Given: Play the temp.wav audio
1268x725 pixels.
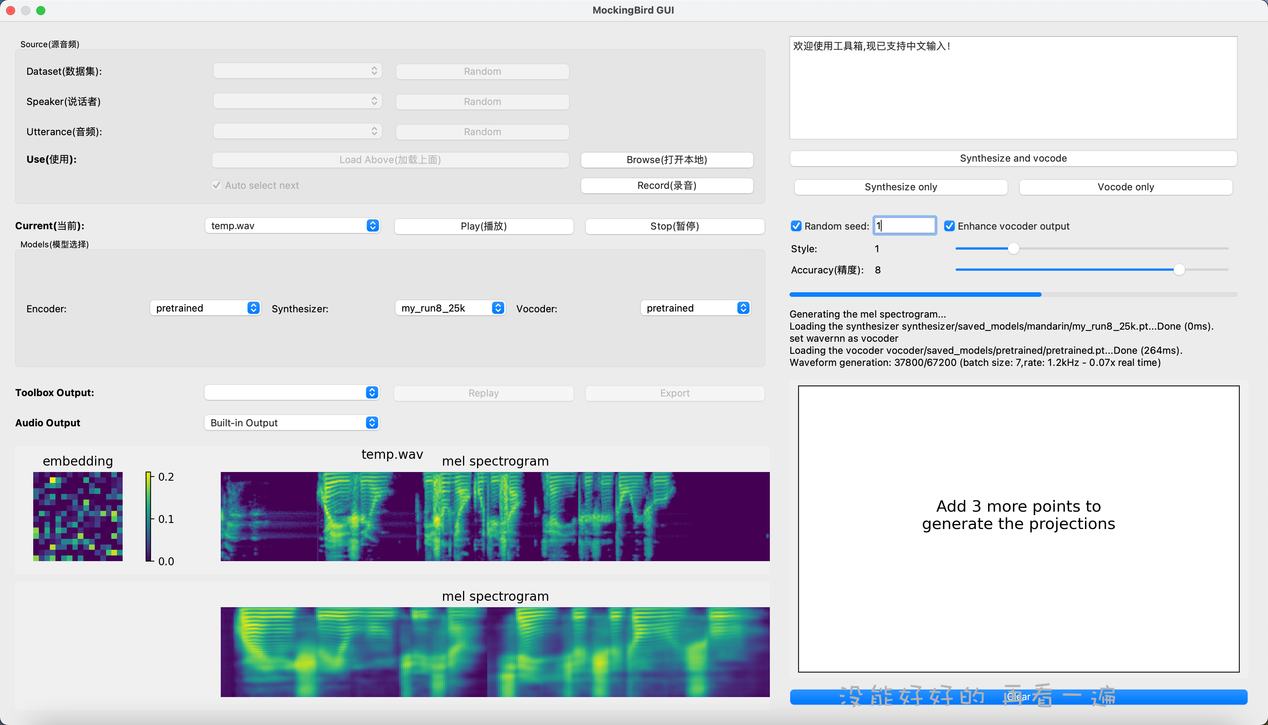Looking at the screenshot, I should coord(483,225).
